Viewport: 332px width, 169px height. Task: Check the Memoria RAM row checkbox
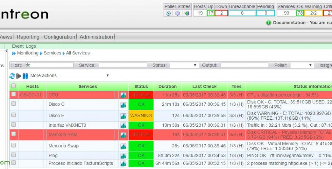[14, 134]
